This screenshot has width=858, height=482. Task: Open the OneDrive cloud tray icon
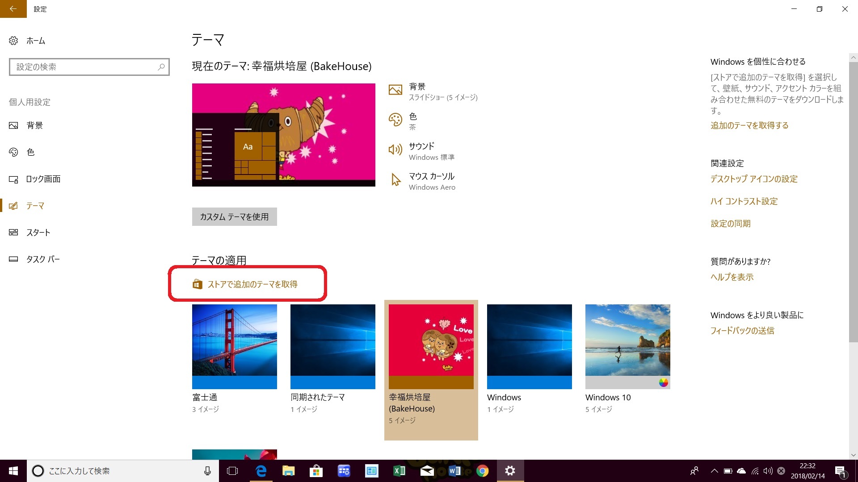point(741,471)
